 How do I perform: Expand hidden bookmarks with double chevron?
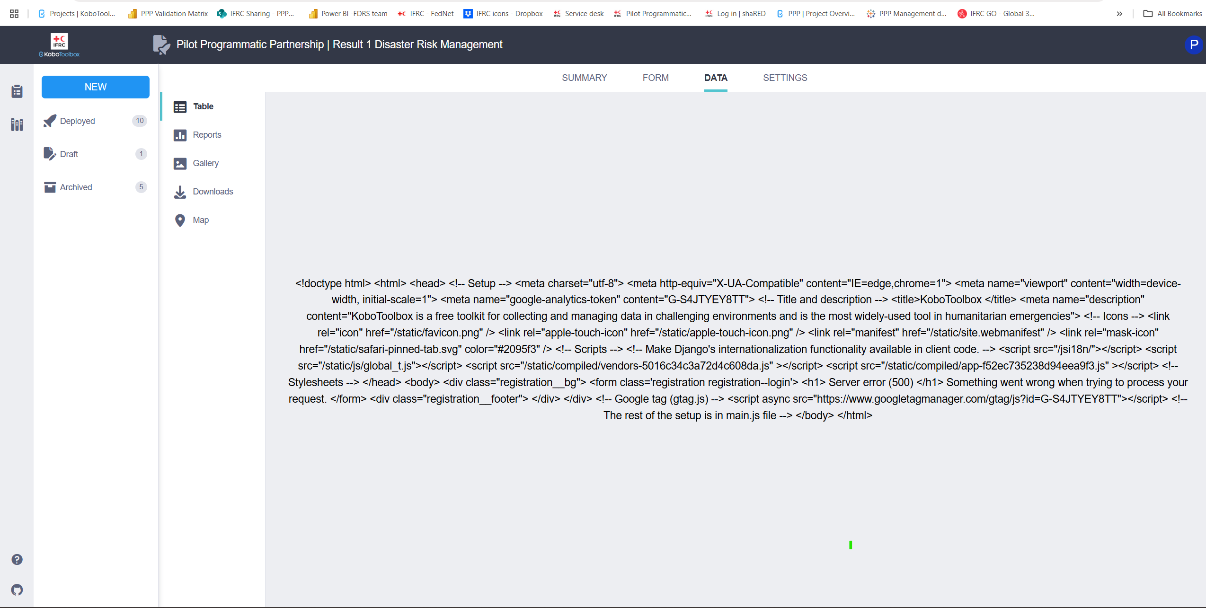tap(1119, 14)
